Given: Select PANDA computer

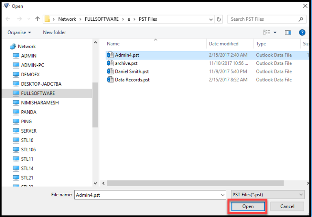Looking at the screenshot, I should [29, 112].
